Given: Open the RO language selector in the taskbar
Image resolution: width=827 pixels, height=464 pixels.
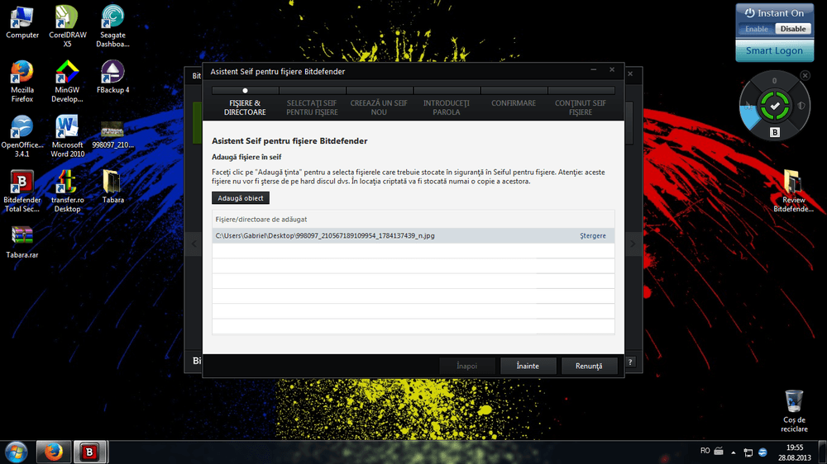Looking at the screenshot, I should click(705, 451).
